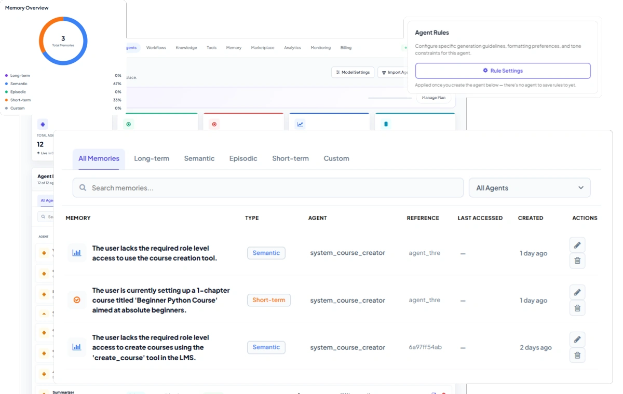Click the orange check icon of Short-term memory
This screenshot has height=394, width=623.
77,300
